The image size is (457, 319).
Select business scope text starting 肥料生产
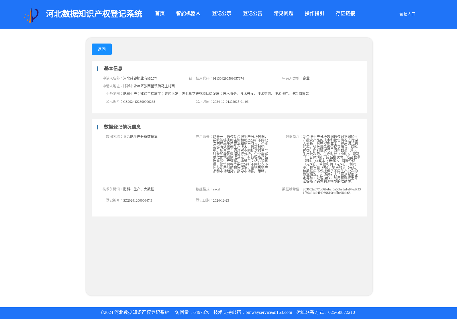[216, 94]
